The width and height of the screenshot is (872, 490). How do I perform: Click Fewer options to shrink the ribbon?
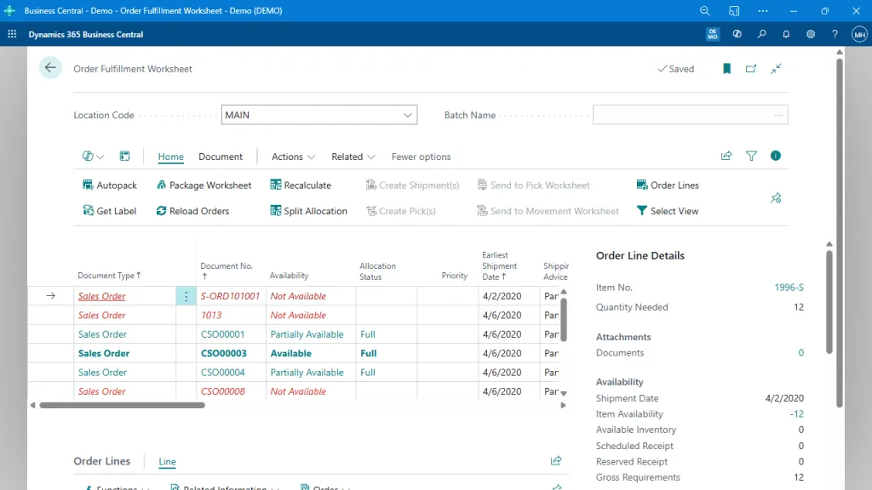pos(421,157)
